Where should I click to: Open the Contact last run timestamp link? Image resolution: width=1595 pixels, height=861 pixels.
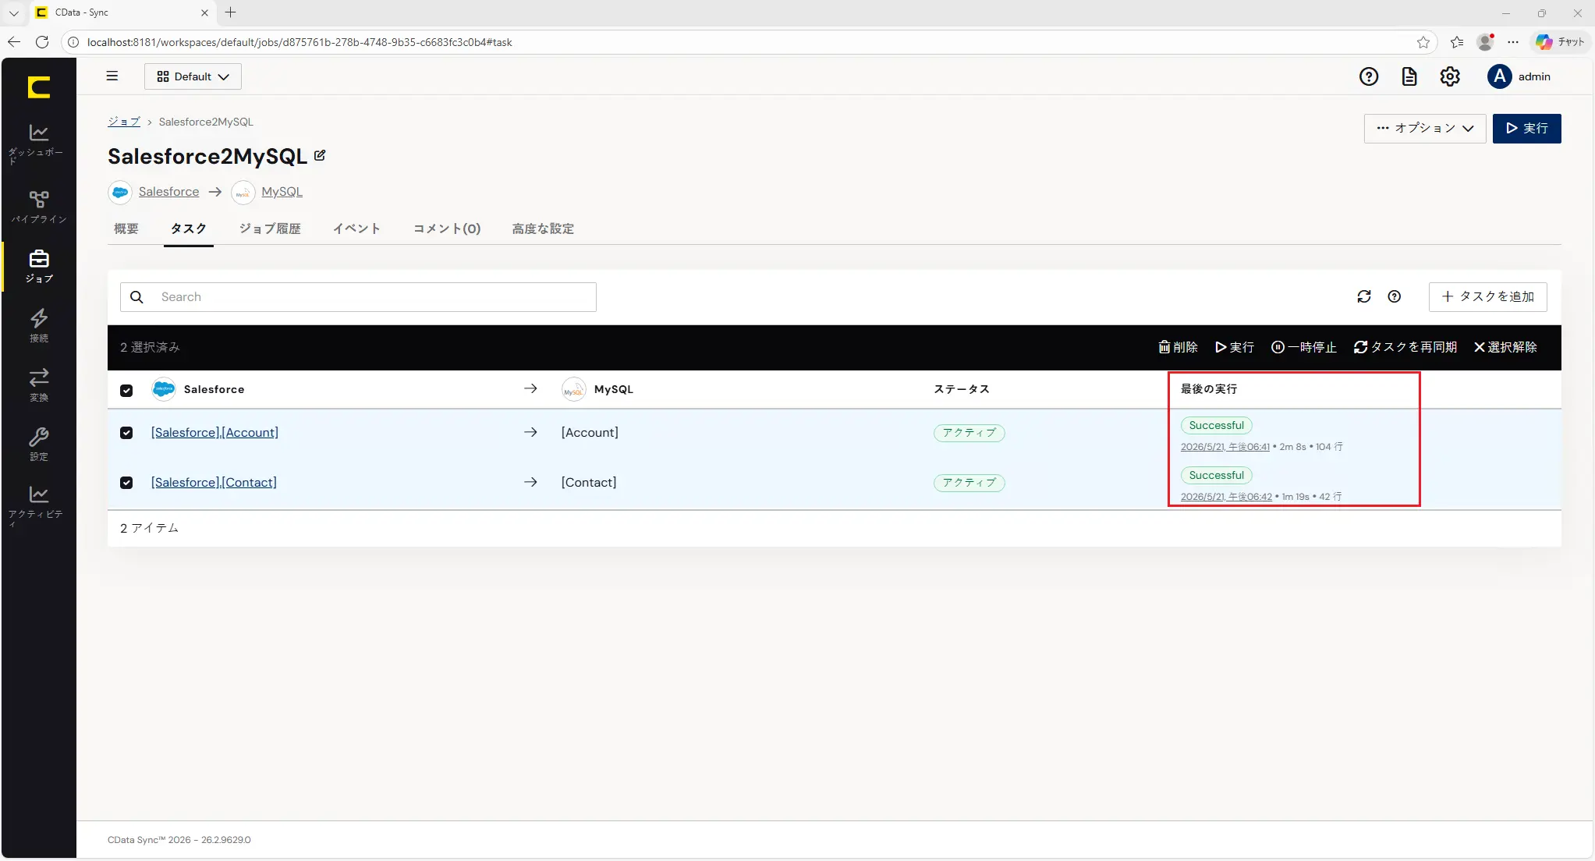tap(1226, 497)
